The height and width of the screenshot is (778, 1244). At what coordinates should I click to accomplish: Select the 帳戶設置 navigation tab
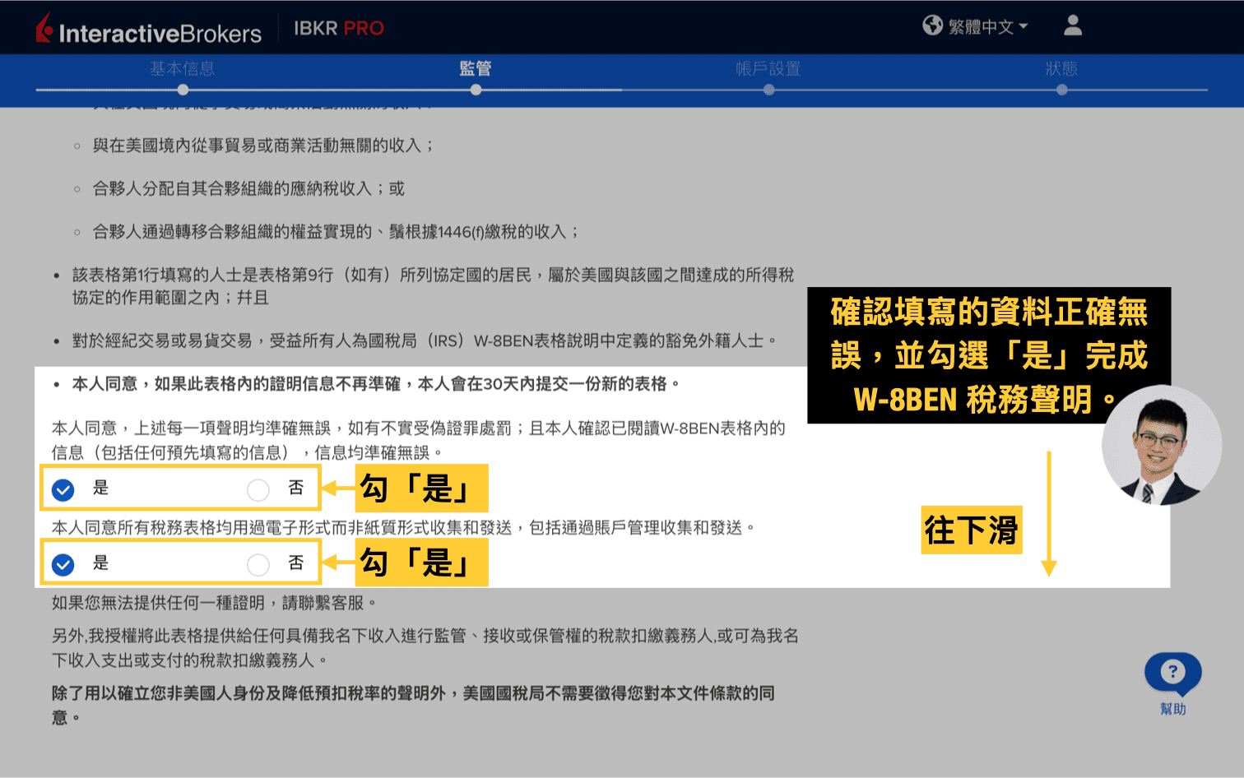pos(768,69)
